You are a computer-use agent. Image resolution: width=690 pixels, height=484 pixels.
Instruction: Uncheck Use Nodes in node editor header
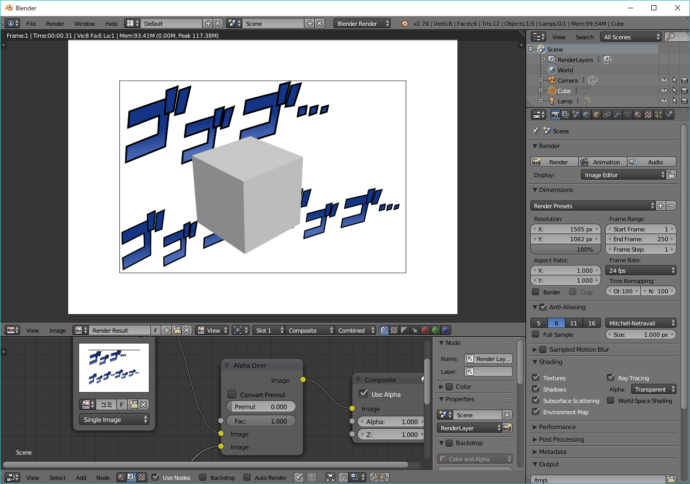coord(155,477)
